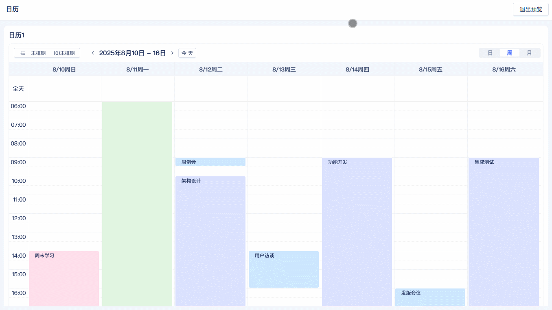The height and width of the screenshot is (310, 552).
Task: Click the 8/10周日 column header
Action: coord(64,69)
